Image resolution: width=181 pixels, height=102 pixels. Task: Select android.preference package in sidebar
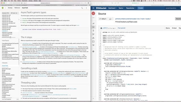point(7,34)
